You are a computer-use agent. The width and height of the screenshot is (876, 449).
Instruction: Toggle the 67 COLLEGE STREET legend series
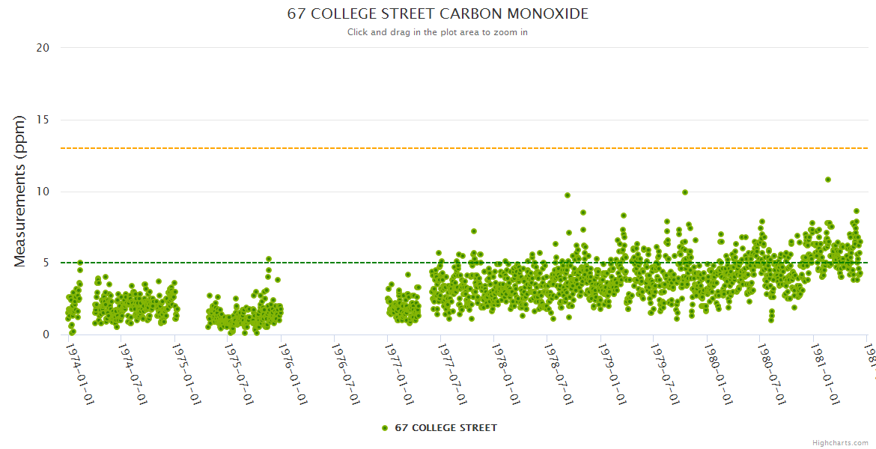445,428
